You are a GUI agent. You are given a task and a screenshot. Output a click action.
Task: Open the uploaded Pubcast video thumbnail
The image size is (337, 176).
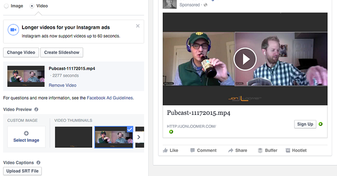pyautogui.click(x=26, y=76)
